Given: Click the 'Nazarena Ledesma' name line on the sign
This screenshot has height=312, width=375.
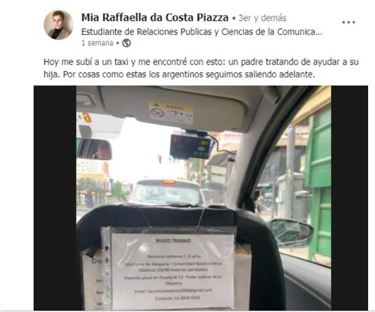Looking at the screenshot, I should click(173, 257).
